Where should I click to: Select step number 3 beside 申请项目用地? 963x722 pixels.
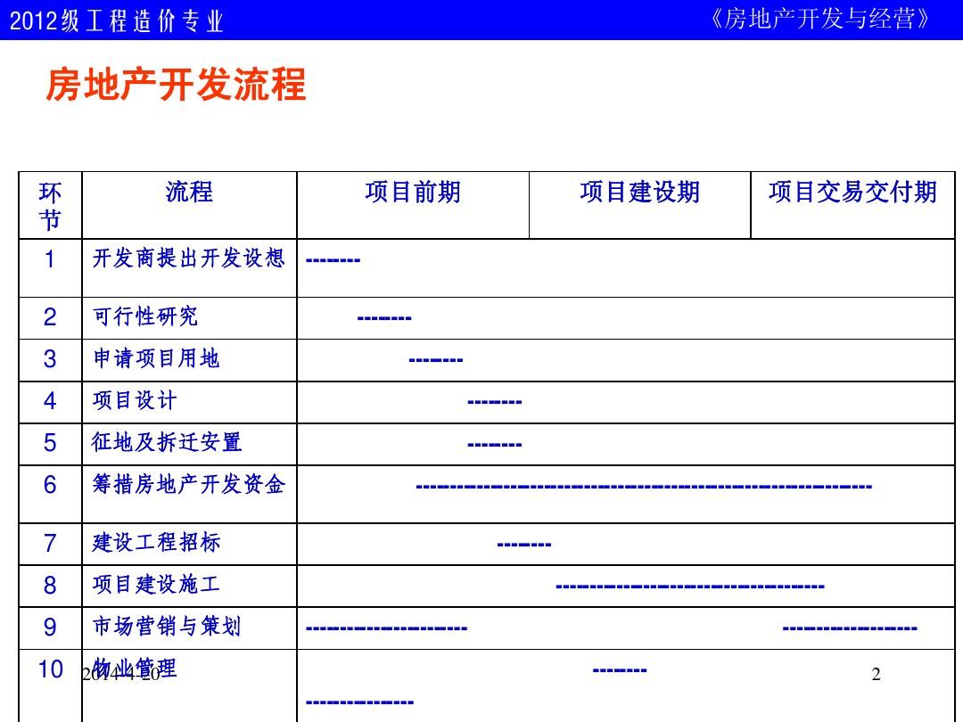50,359
